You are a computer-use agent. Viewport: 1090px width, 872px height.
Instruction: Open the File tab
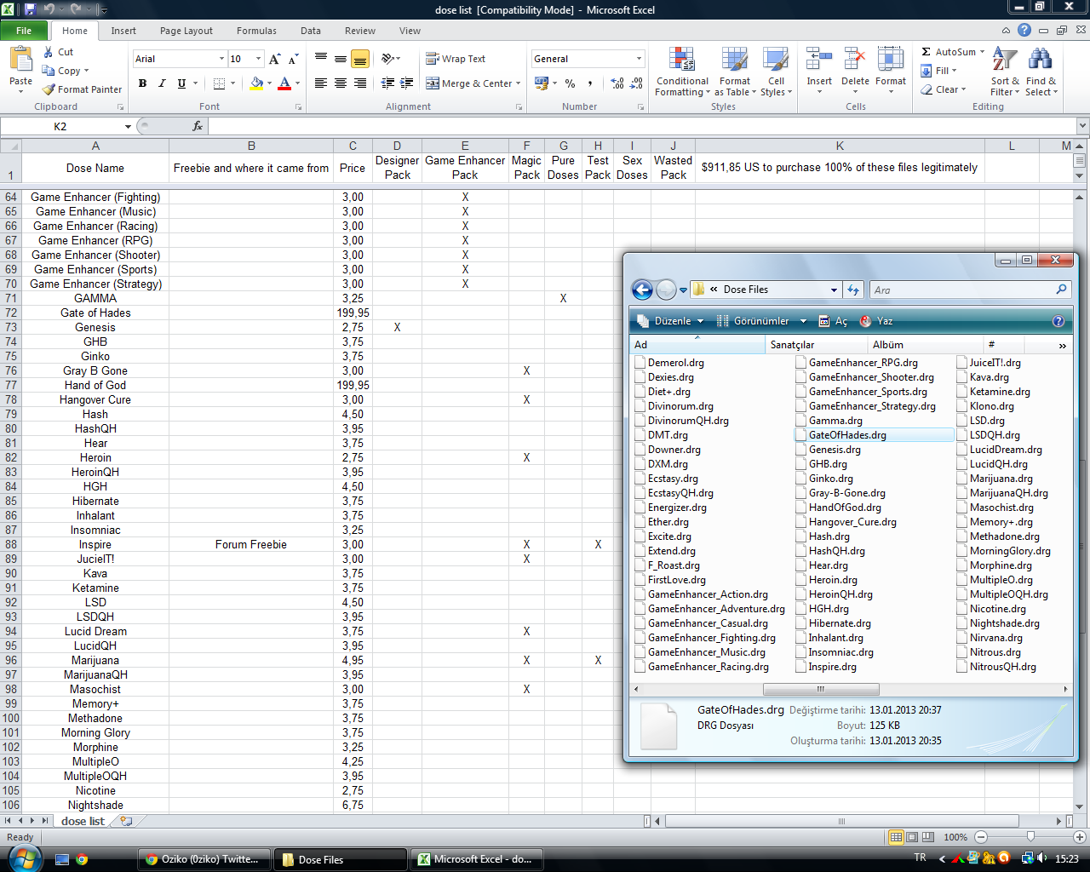24,31
